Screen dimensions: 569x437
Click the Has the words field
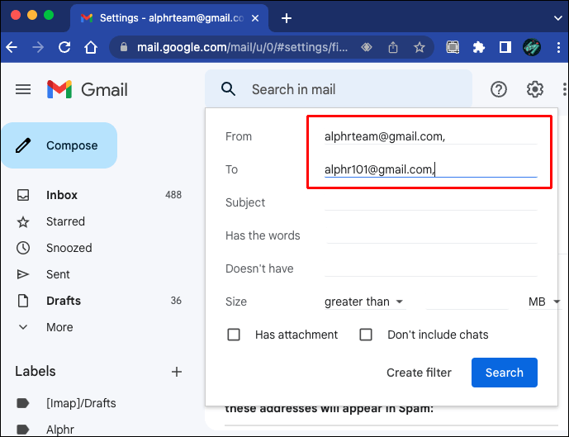[431, 235]
